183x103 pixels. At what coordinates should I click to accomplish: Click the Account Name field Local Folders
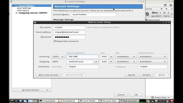pyautogui.click(x=94, y=15)
